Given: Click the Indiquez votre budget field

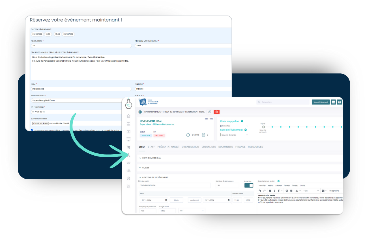Looking at the screenshot, I should tap(183, 45).
